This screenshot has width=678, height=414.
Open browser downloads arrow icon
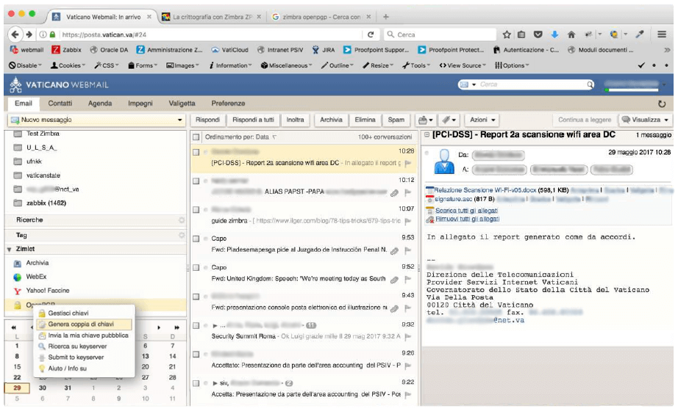pos(554,34)
